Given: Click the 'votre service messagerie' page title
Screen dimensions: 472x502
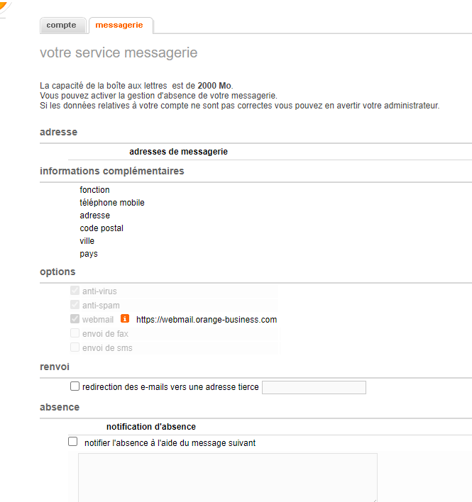Looking at the screenshot, I should tap(119, 53).
